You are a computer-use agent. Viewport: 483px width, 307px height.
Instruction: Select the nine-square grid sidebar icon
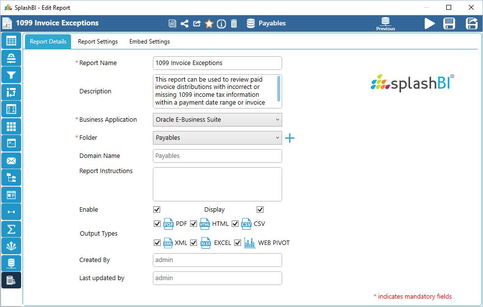pos(11,126)
